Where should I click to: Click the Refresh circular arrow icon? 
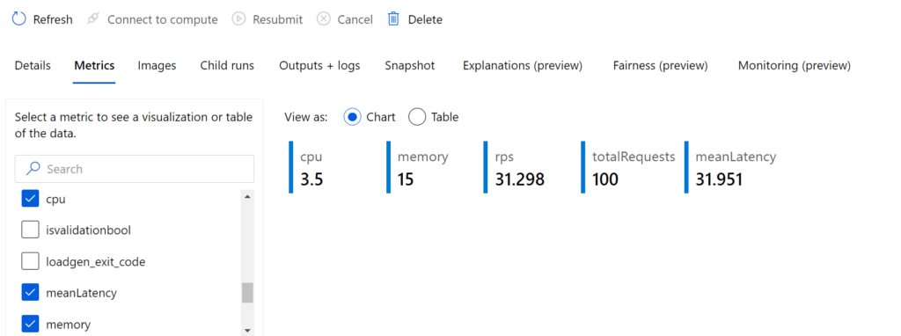click(19, 19)
